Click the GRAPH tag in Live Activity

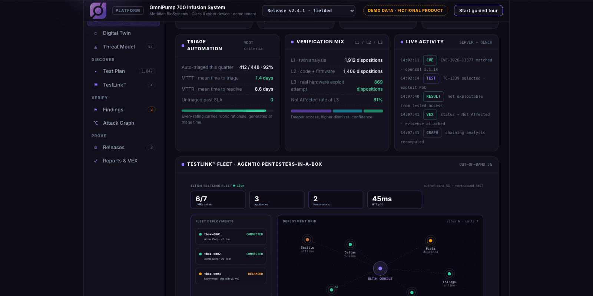tap(432, 132)
